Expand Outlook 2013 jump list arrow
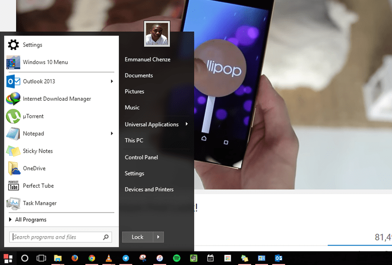The image size is (392, 265). (x=112, y=81)
